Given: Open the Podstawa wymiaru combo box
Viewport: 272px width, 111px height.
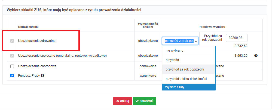Looking at the screenshot, I should point(180,41).
